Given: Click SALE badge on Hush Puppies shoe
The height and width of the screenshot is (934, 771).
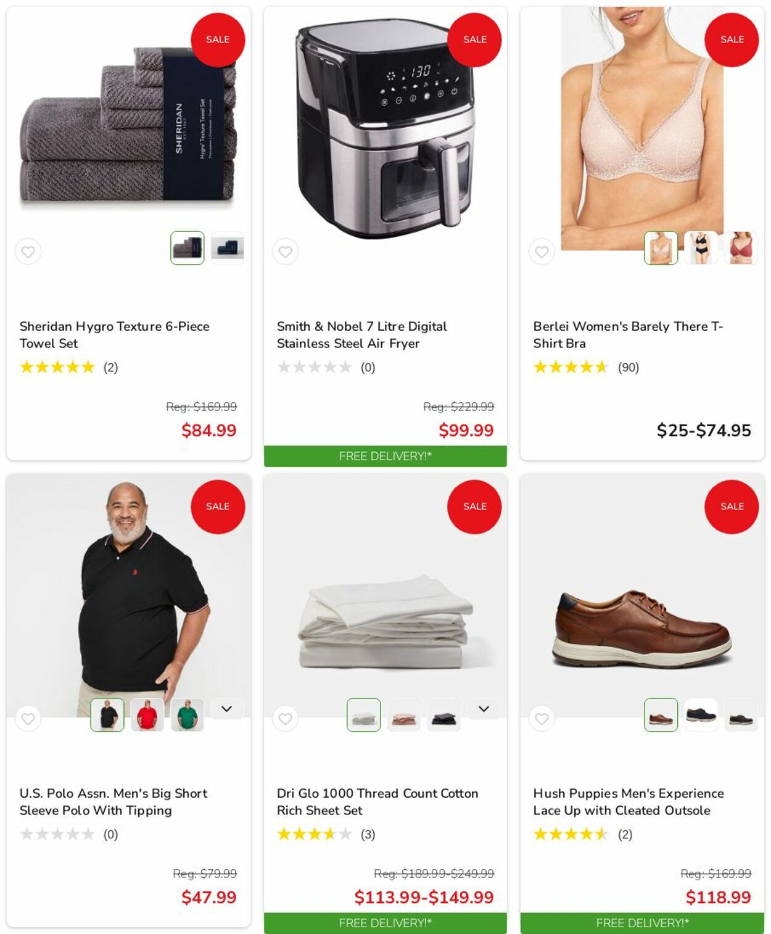Looking at the screenshot, I should pos(732,506).
